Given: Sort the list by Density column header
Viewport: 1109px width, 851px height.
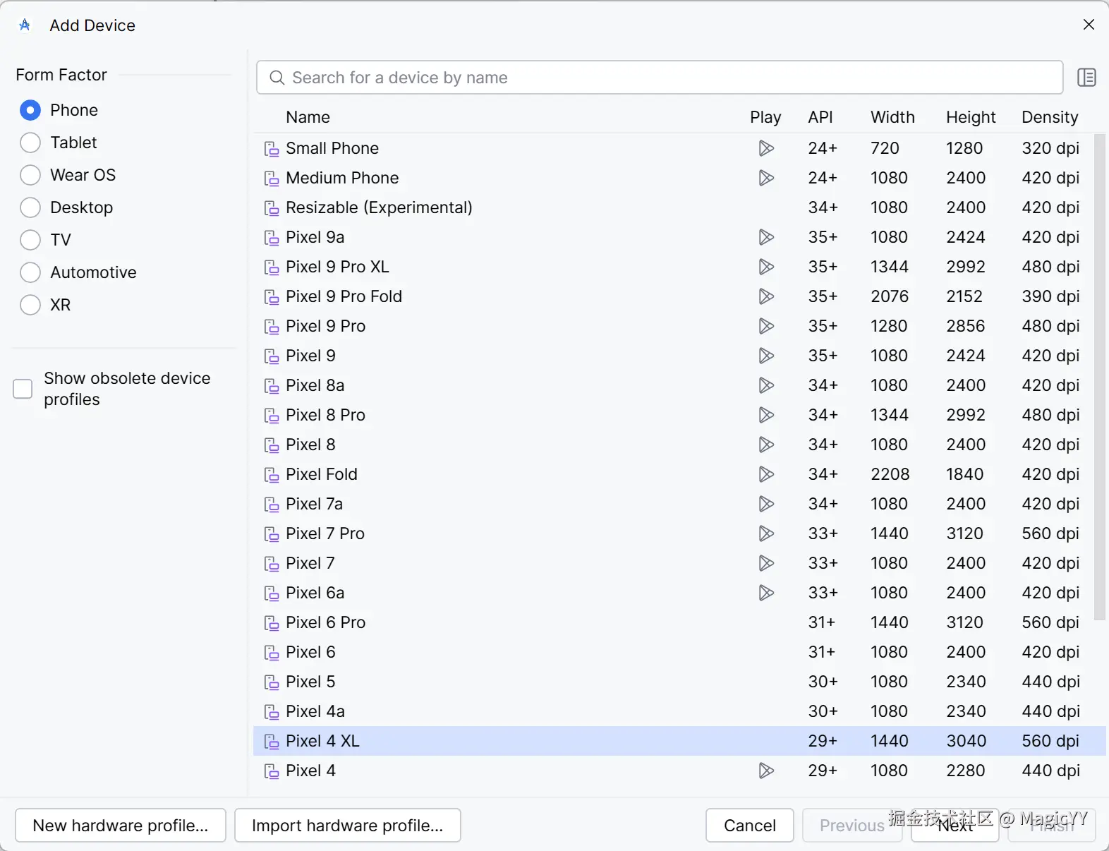Looking at the screenshot, I should click(1050, 117).
